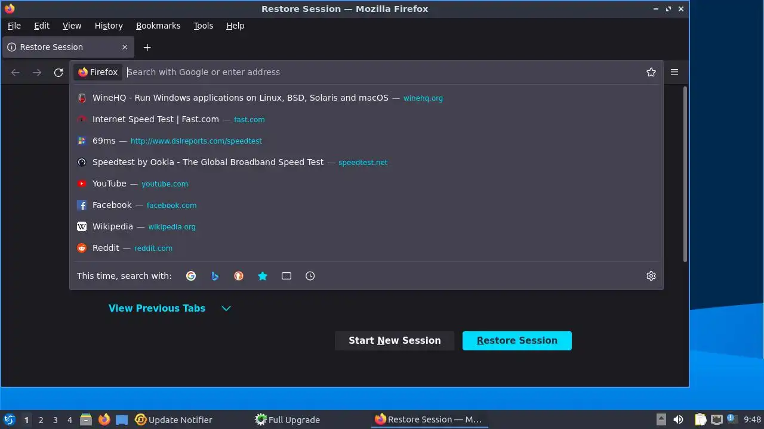Open fast.com Internet Speed Test suggestion
The image size is (764, 429).
[x=366, y=119]
